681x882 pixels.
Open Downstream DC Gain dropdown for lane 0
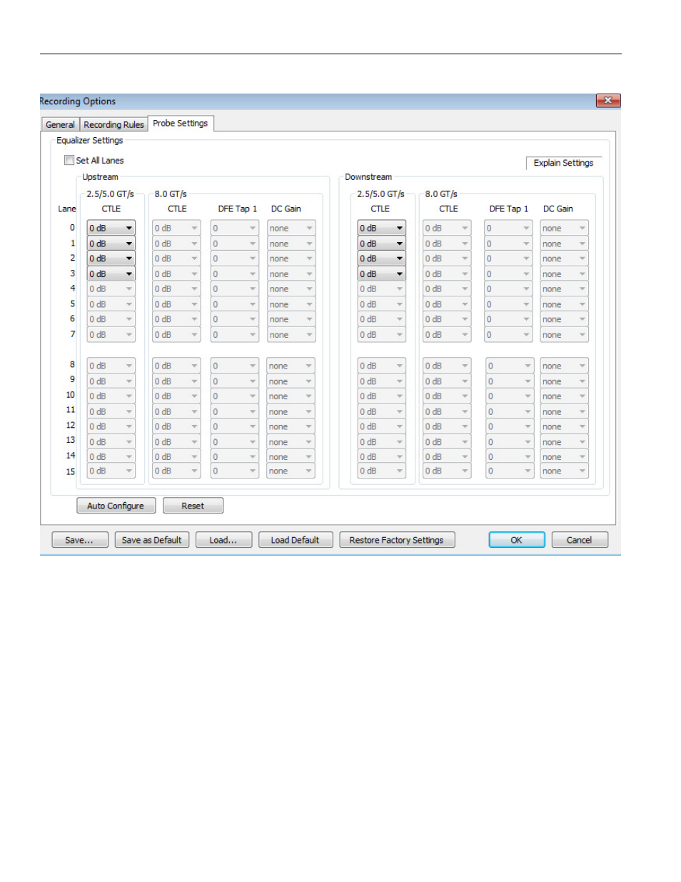(x=564, y=229)
